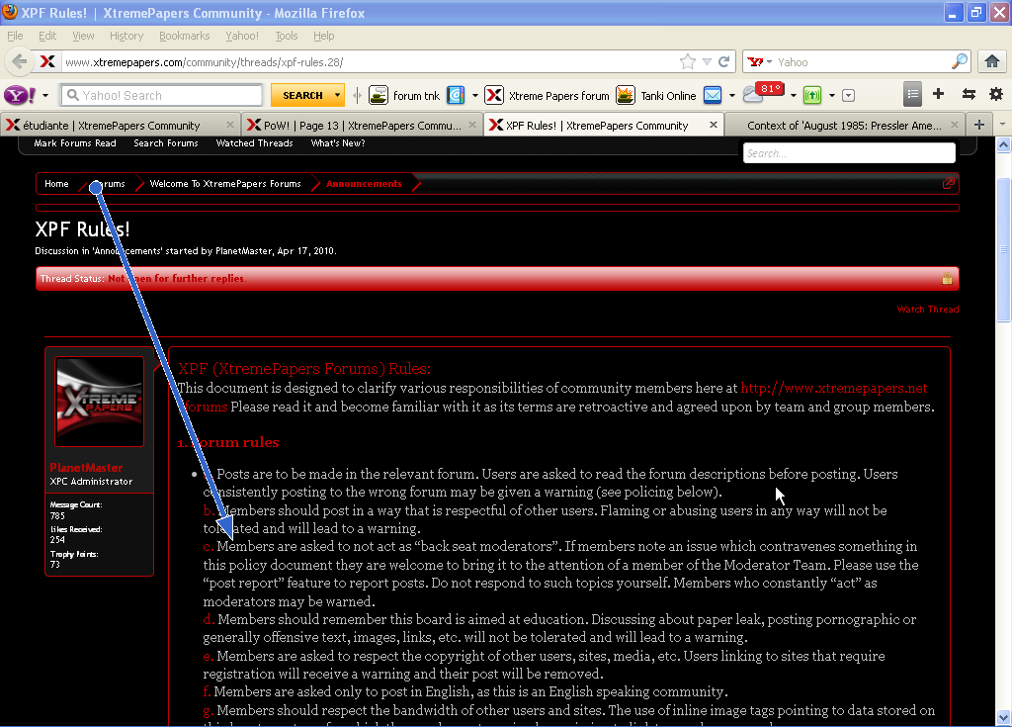This screenshot has height=727, width=1012.
Task: Click Mark Forums Read link
Action: (x=75, y=143)
